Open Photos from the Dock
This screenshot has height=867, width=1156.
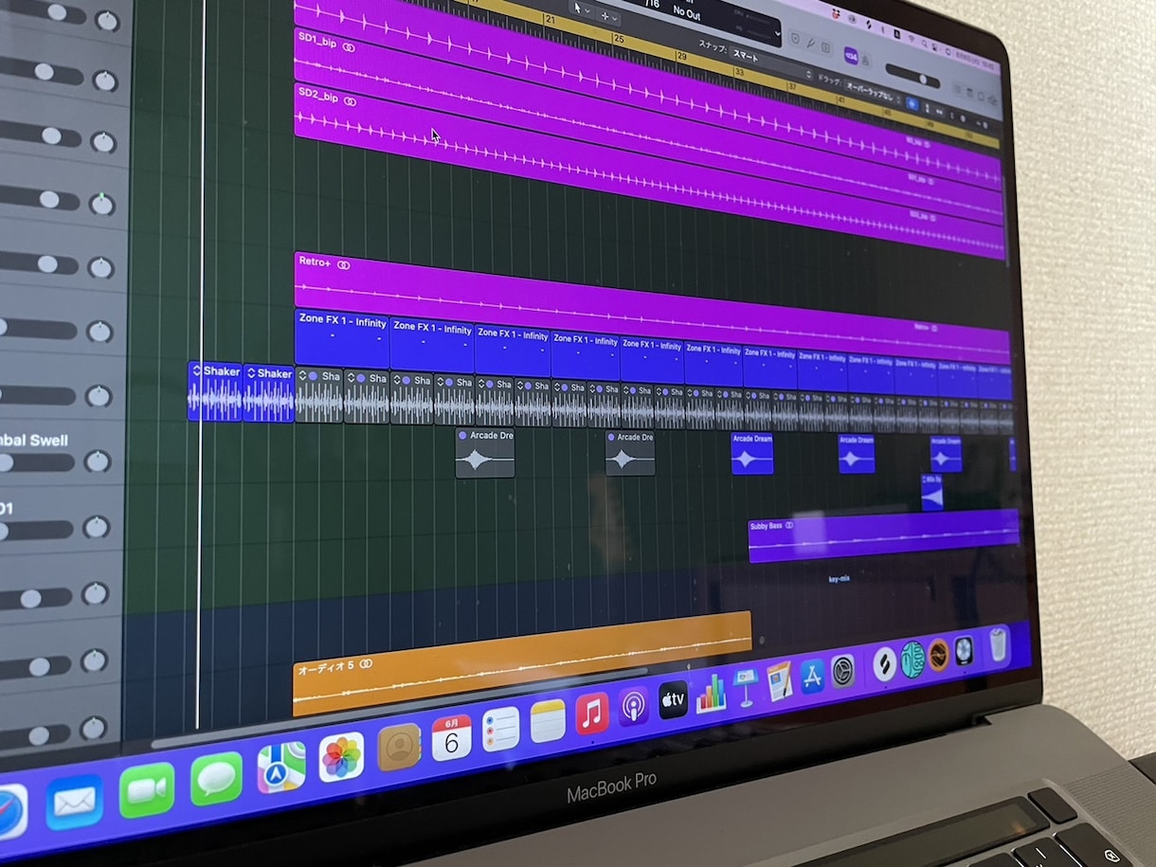(x=341, y=757)
